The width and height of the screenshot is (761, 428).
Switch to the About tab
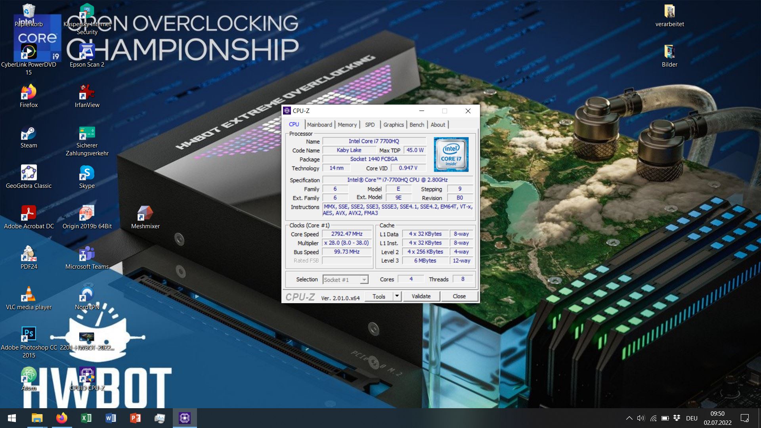(x=438, y=124)
